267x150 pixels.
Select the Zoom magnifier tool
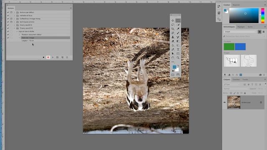tap(178, 58)
